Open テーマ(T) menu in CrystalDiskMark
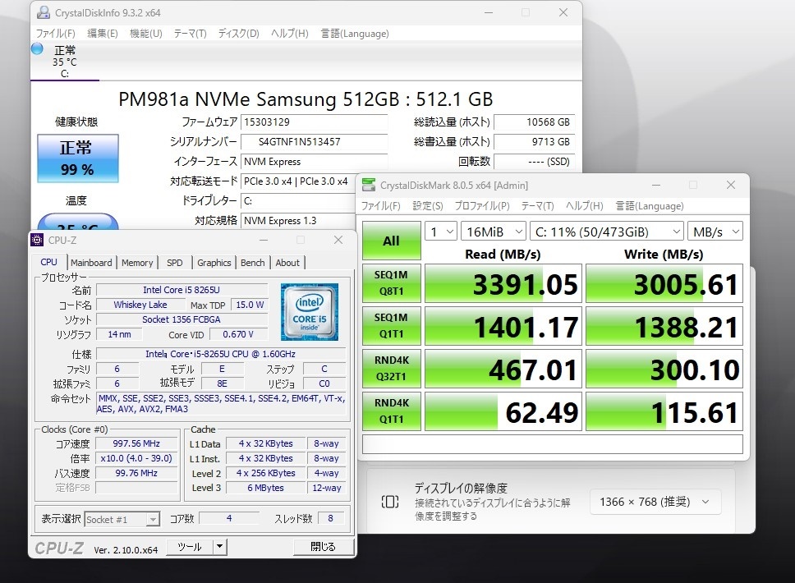Image resolution: width=795 pixels, height=583 pixels. tap(537, 206)
